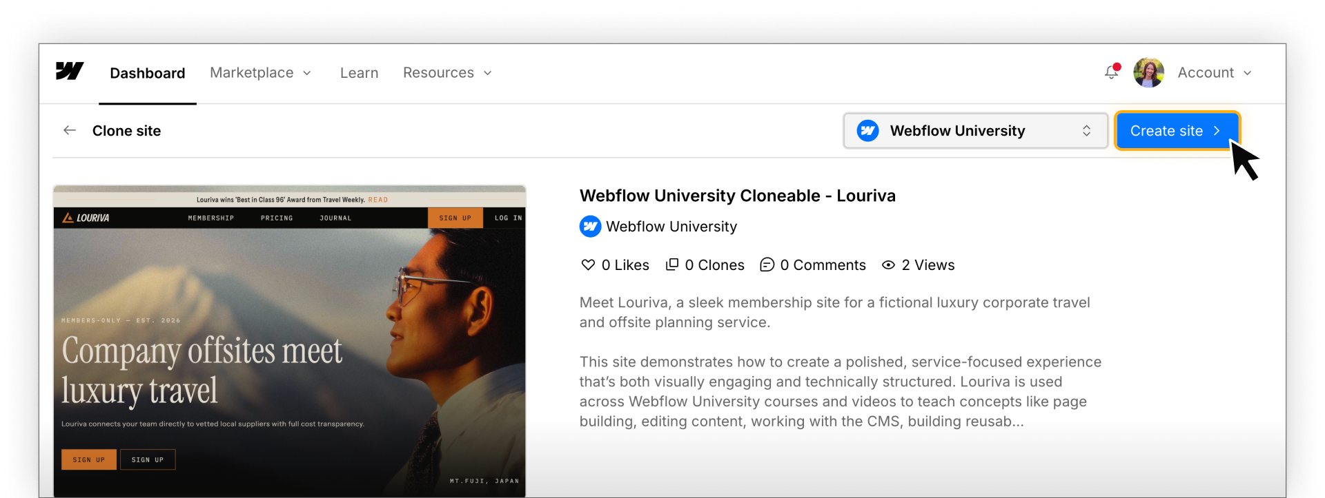
Task: Open the notifications bell
Action: coord(1111,72)
